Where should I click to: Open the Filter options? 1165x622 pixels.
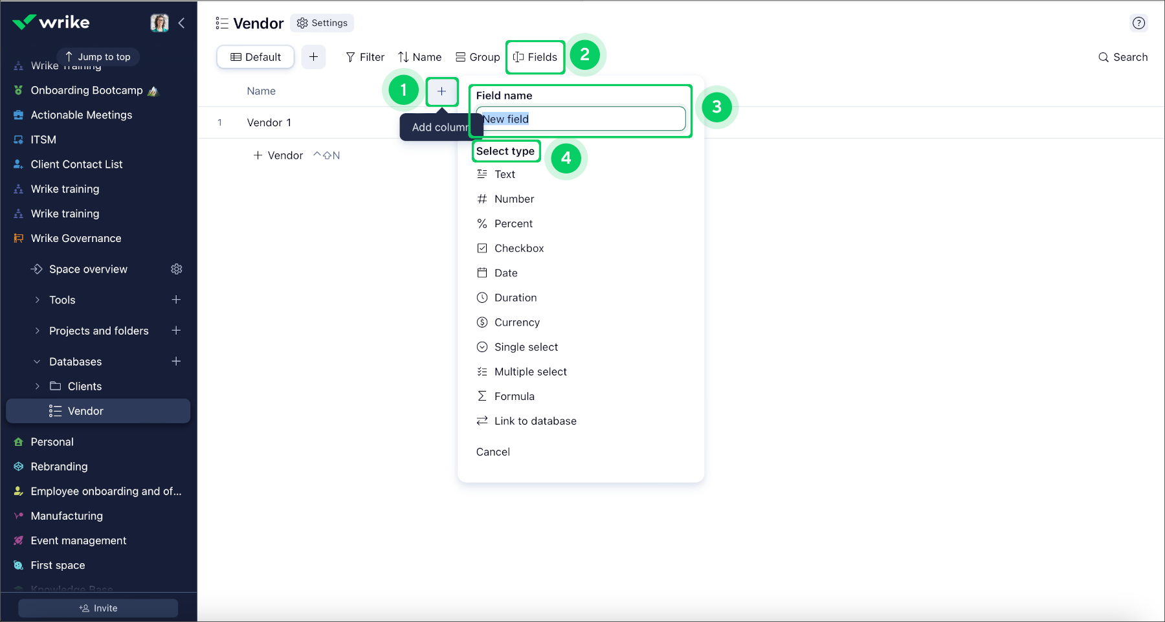(365, 57)
